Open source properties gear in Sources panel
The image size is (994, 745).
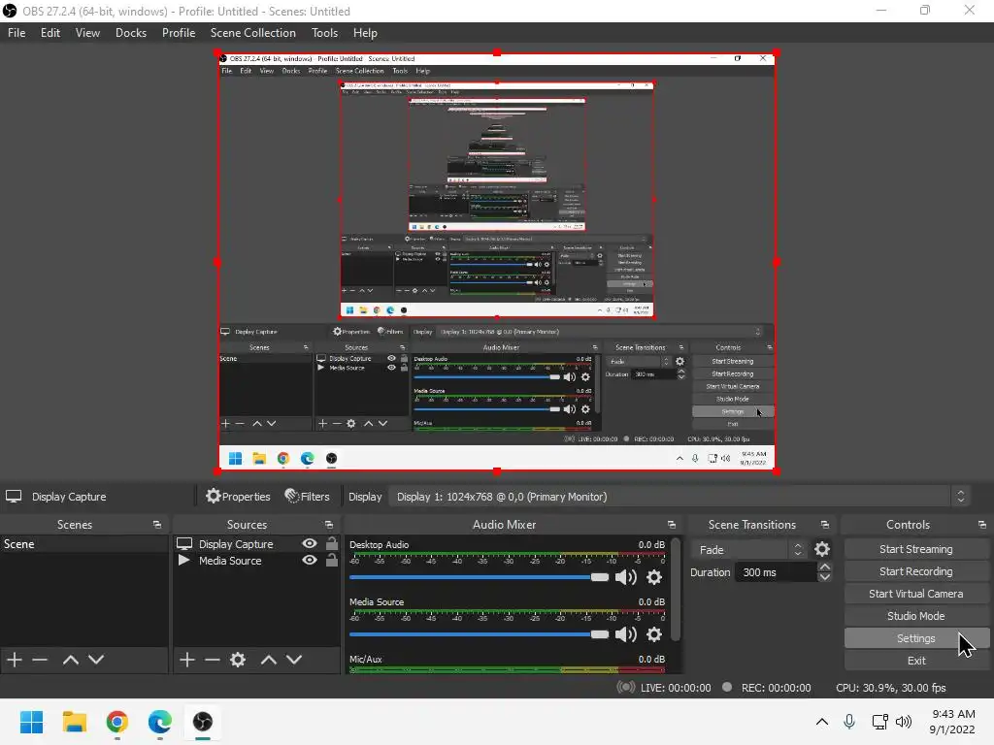click(238, 660)
